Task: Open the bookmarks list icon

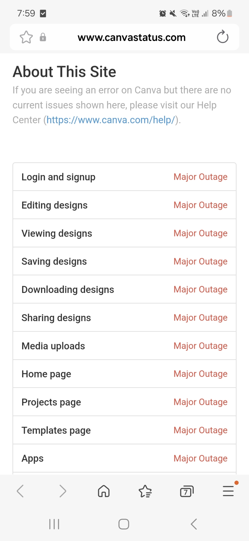Action: click(x=145, y=491)
